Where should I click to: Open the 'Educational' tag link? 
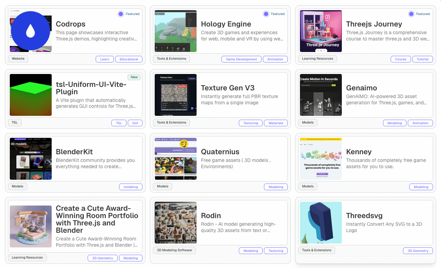[x=128, y=59]
